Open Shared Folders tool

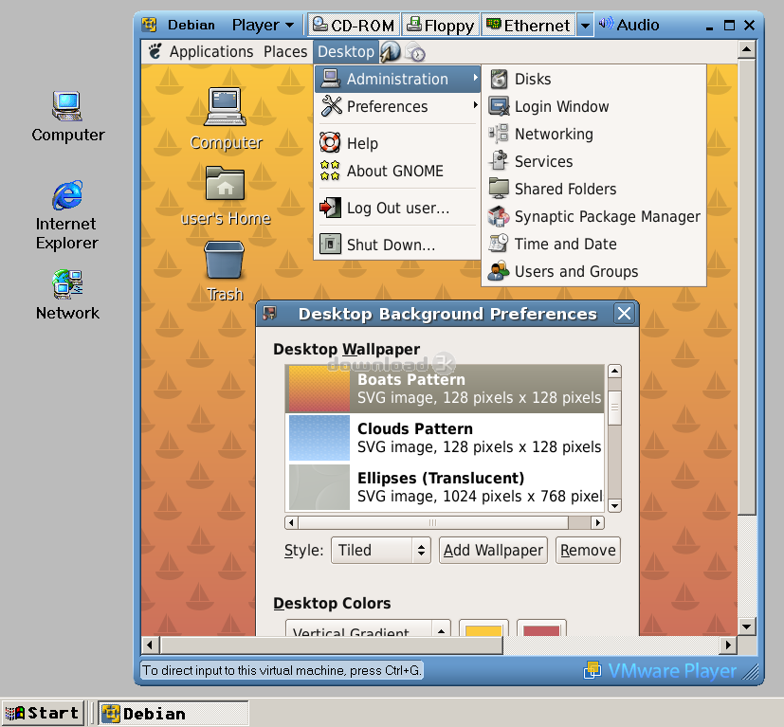[593, 189]
